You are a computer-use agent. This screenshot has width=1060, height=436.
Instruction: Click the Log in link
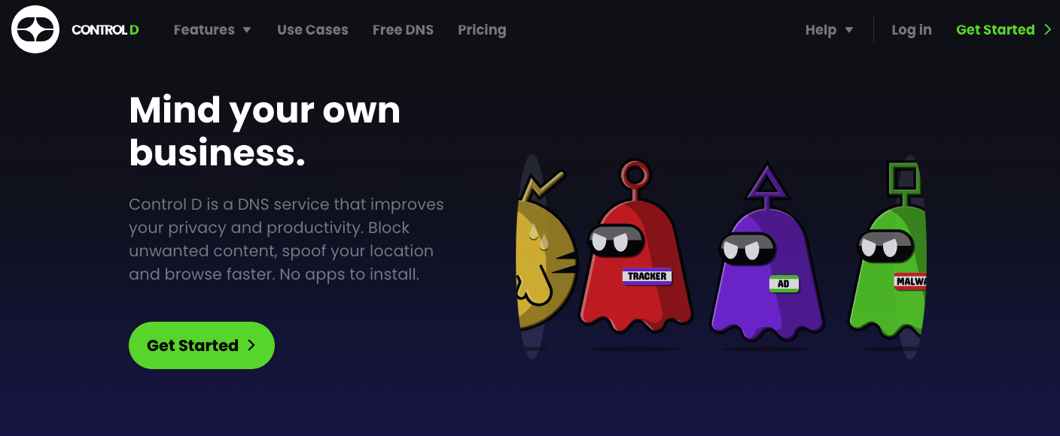point(912,30)
